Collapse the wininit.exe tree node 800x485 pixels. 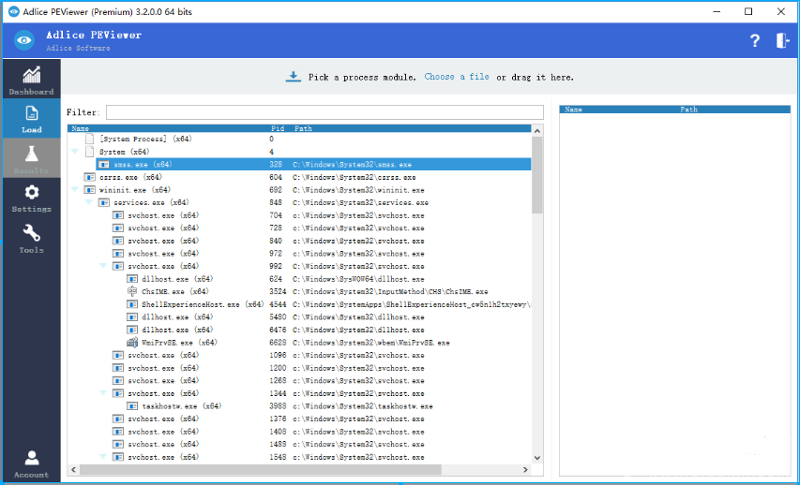click(x=75, y=189)
